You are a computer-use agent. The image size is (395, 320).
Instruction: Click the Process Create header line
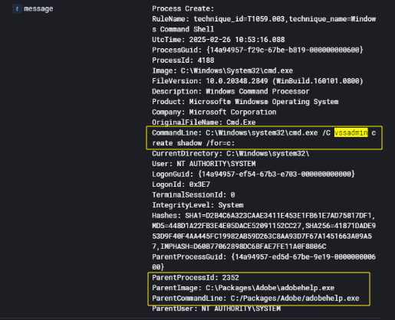(183, 8)
